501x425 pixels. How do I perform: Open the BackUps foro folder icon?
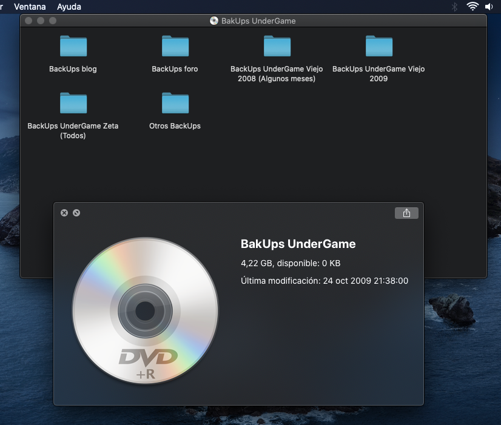(x=175, y=46)
